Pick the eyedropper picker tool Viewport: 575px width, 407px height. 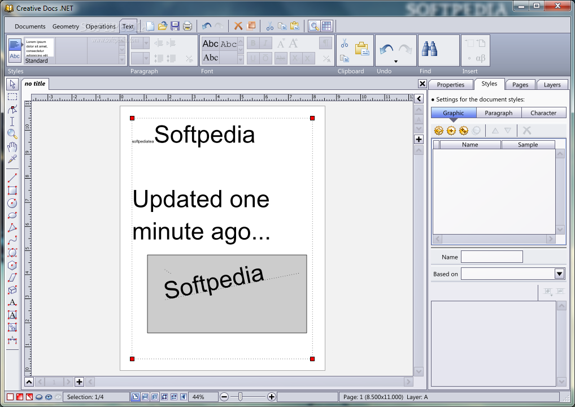[12, 159]
